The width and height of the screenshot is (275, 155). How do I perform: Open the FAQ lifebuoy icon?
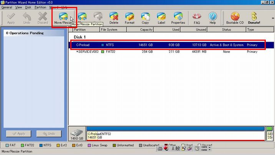(197, 18)
